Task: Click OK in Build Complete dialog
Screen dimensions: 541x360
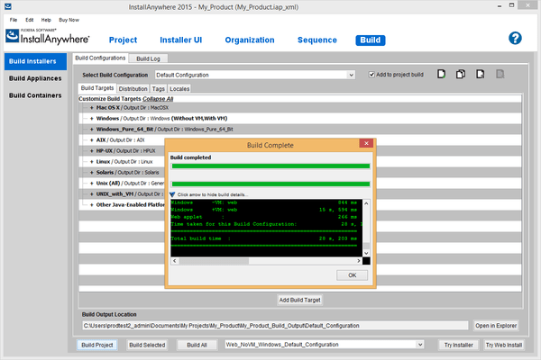Action: click(352, 275)
